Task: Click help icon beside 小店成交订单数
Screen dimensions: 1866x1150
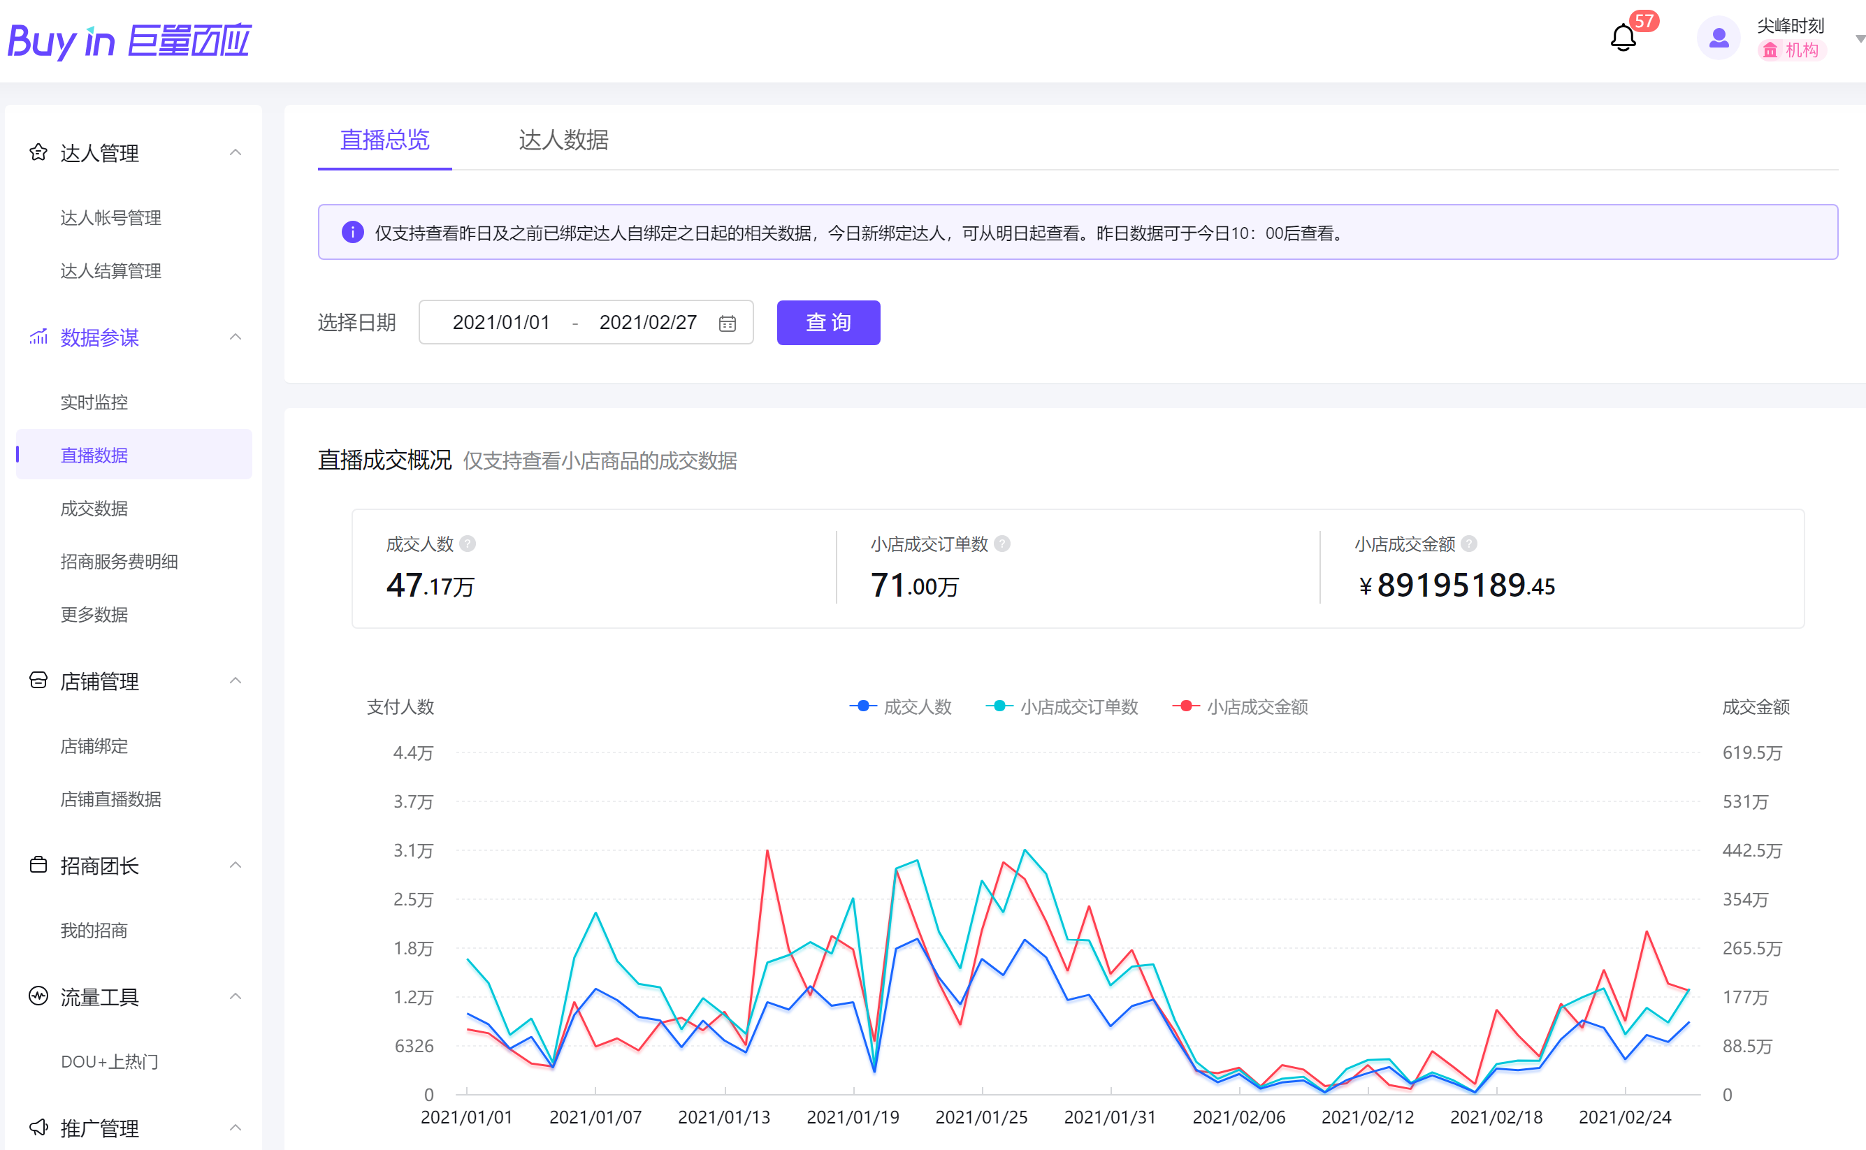Action: point(1002,544)
